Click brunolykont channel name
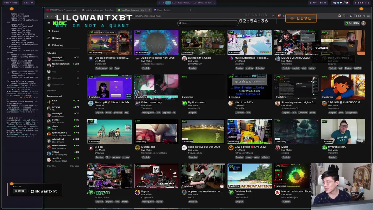Image resolution: width=373 pixels, height=210 pixels. tap(100, 64)
